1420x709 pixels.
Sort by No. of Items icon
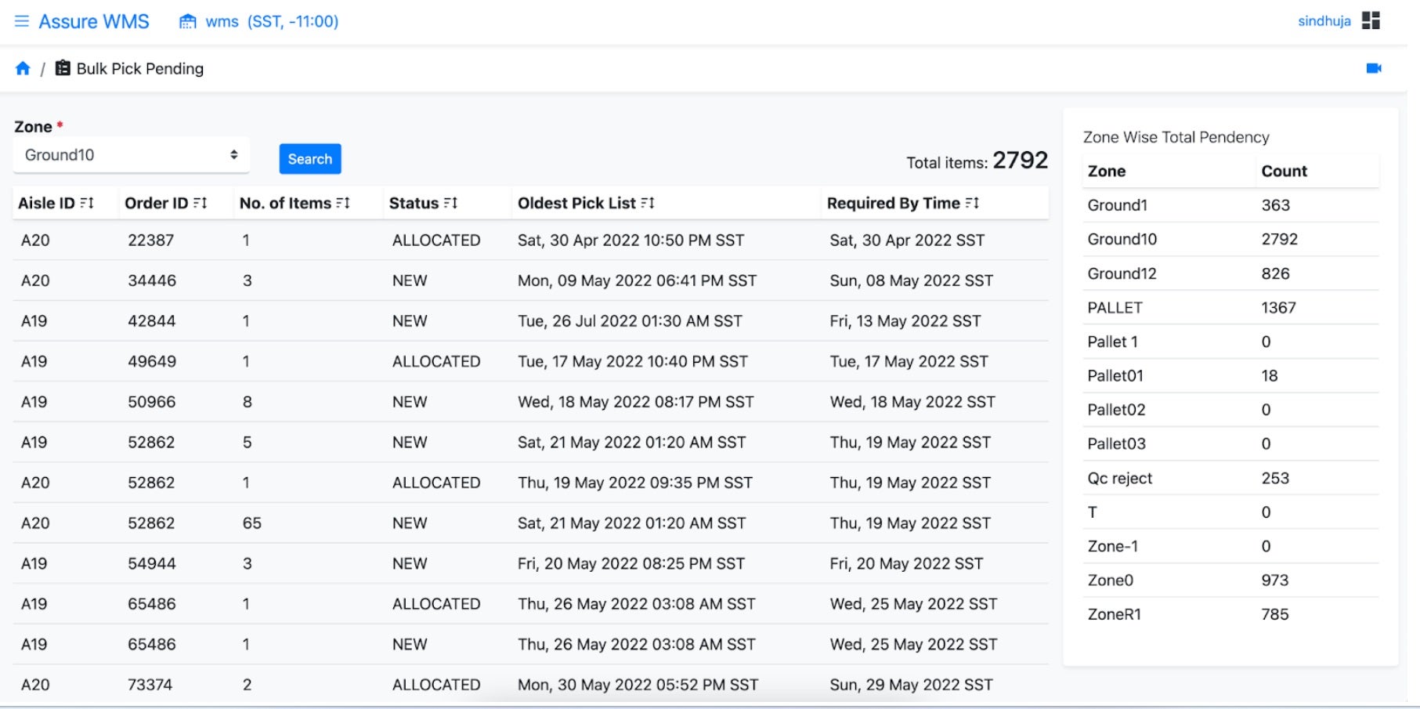[343, 204]
